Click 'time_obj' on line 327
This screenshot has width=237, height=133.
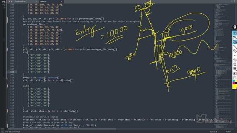tap(28, 125)
